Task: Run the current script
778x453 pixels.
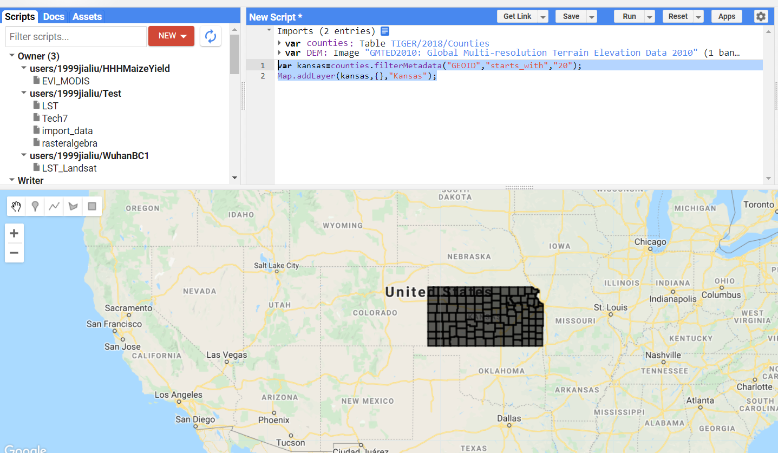Action: (630, 16)
